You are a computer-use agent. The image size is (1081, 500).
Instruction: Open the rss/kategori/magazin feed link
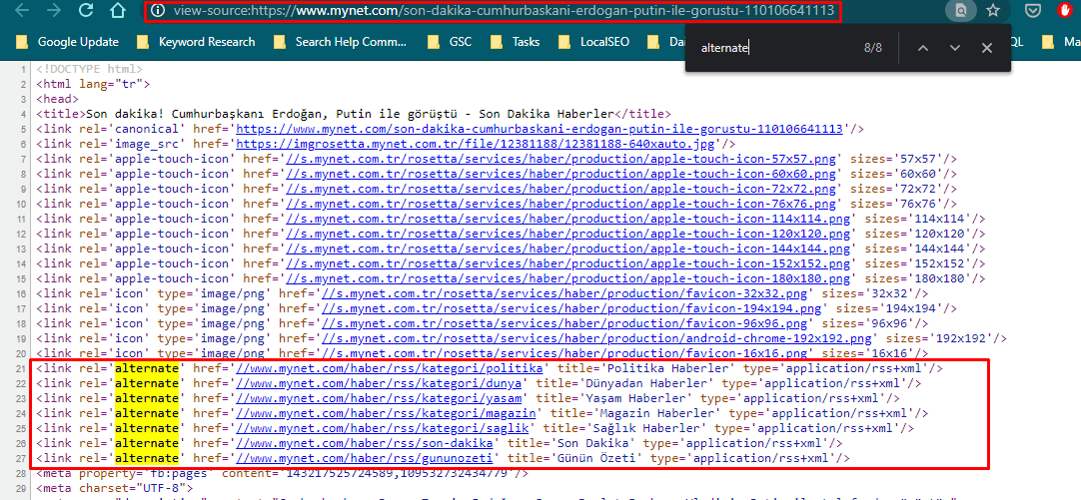[386, 413]
